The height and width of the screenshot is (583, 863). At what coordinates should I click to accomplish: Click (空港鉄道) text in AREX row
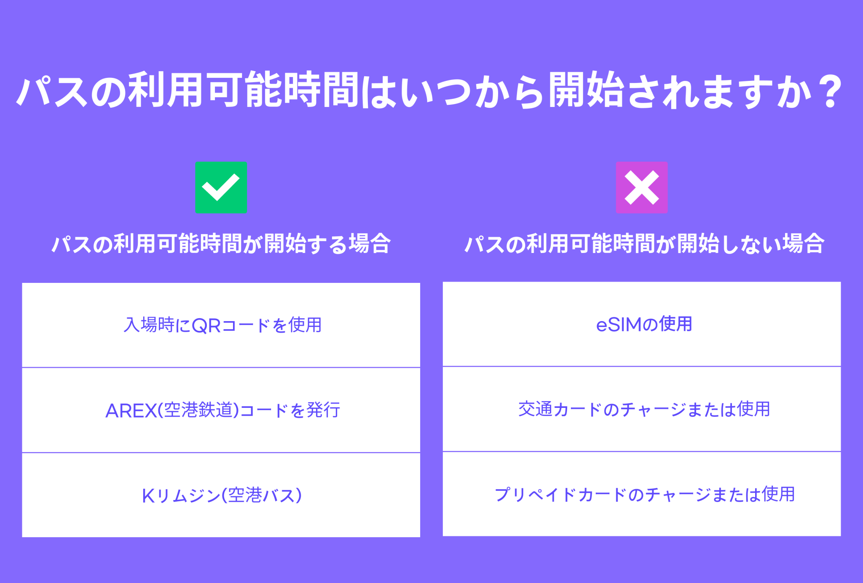pos(198,410)
